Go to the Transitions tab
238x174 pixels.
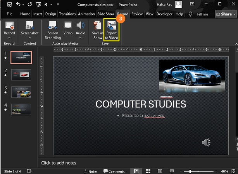(67, 14)
